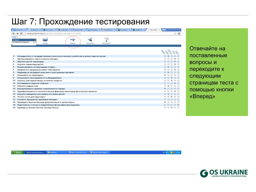Click the browser forward arrow

coord(17,33)
